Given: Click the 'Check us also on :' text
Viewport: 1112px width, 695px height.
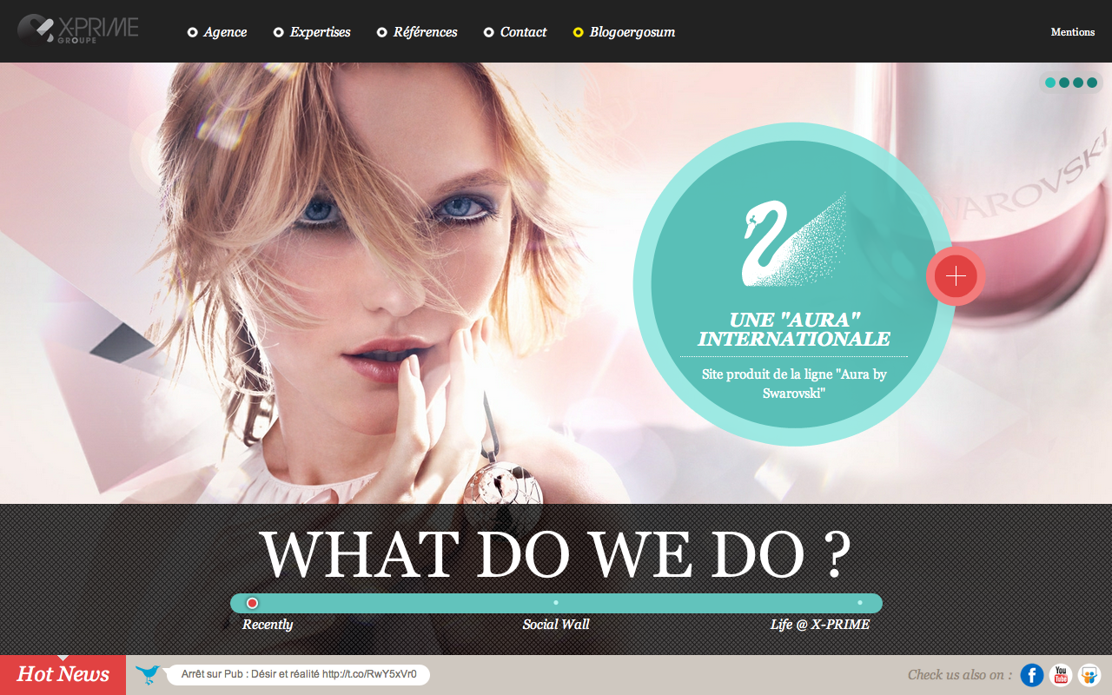Looking at the screenshot, I should [x=960, y=675].
